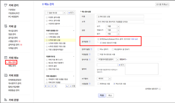The height and width of the screenshot is (103, 175).
Task: Click the 이름 name input field
Action: 120,17
